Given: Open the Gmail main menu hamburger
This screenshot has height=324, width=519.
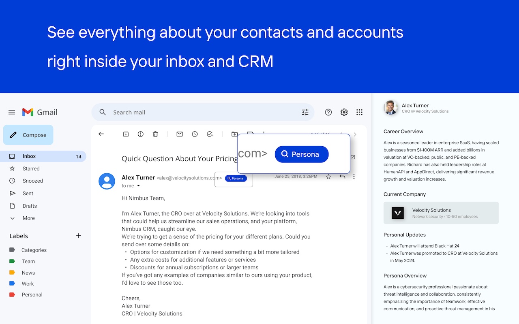Looking at the screenshot, I should (12, 112).
